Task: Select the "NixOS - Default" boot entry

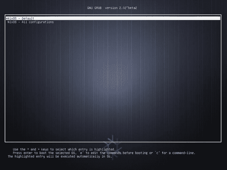Action: (113, 18)
